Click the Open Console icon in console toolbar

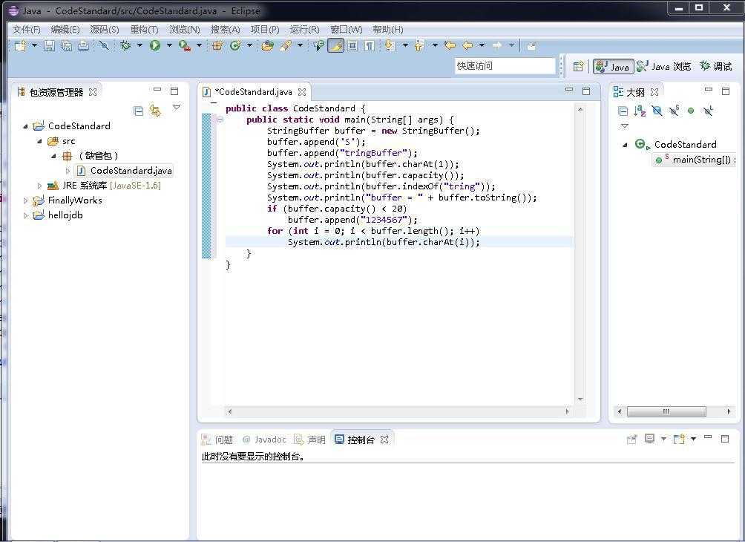click(x=679, y=439)
